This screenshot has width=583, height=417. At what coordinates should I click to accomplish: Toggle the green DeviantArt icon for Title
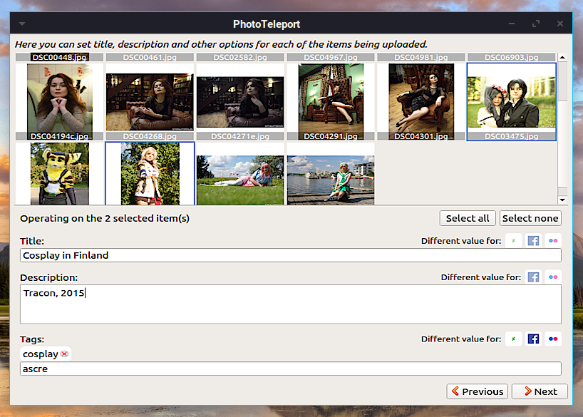tap(513, 241)
